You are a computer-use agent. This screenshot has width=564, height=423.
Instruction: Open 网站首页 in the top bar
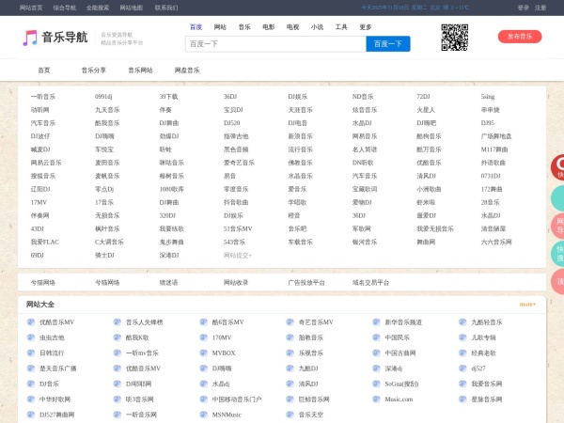(31, 8)
